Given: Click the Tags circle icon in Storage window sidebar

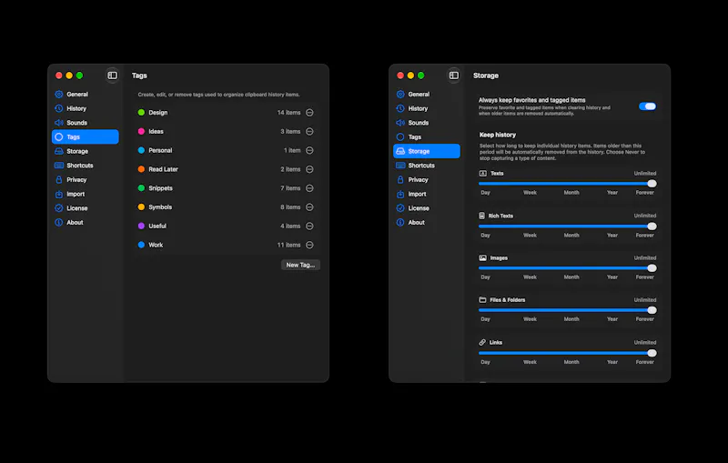Looking at the screenshot, I should (x=400, y=136).
